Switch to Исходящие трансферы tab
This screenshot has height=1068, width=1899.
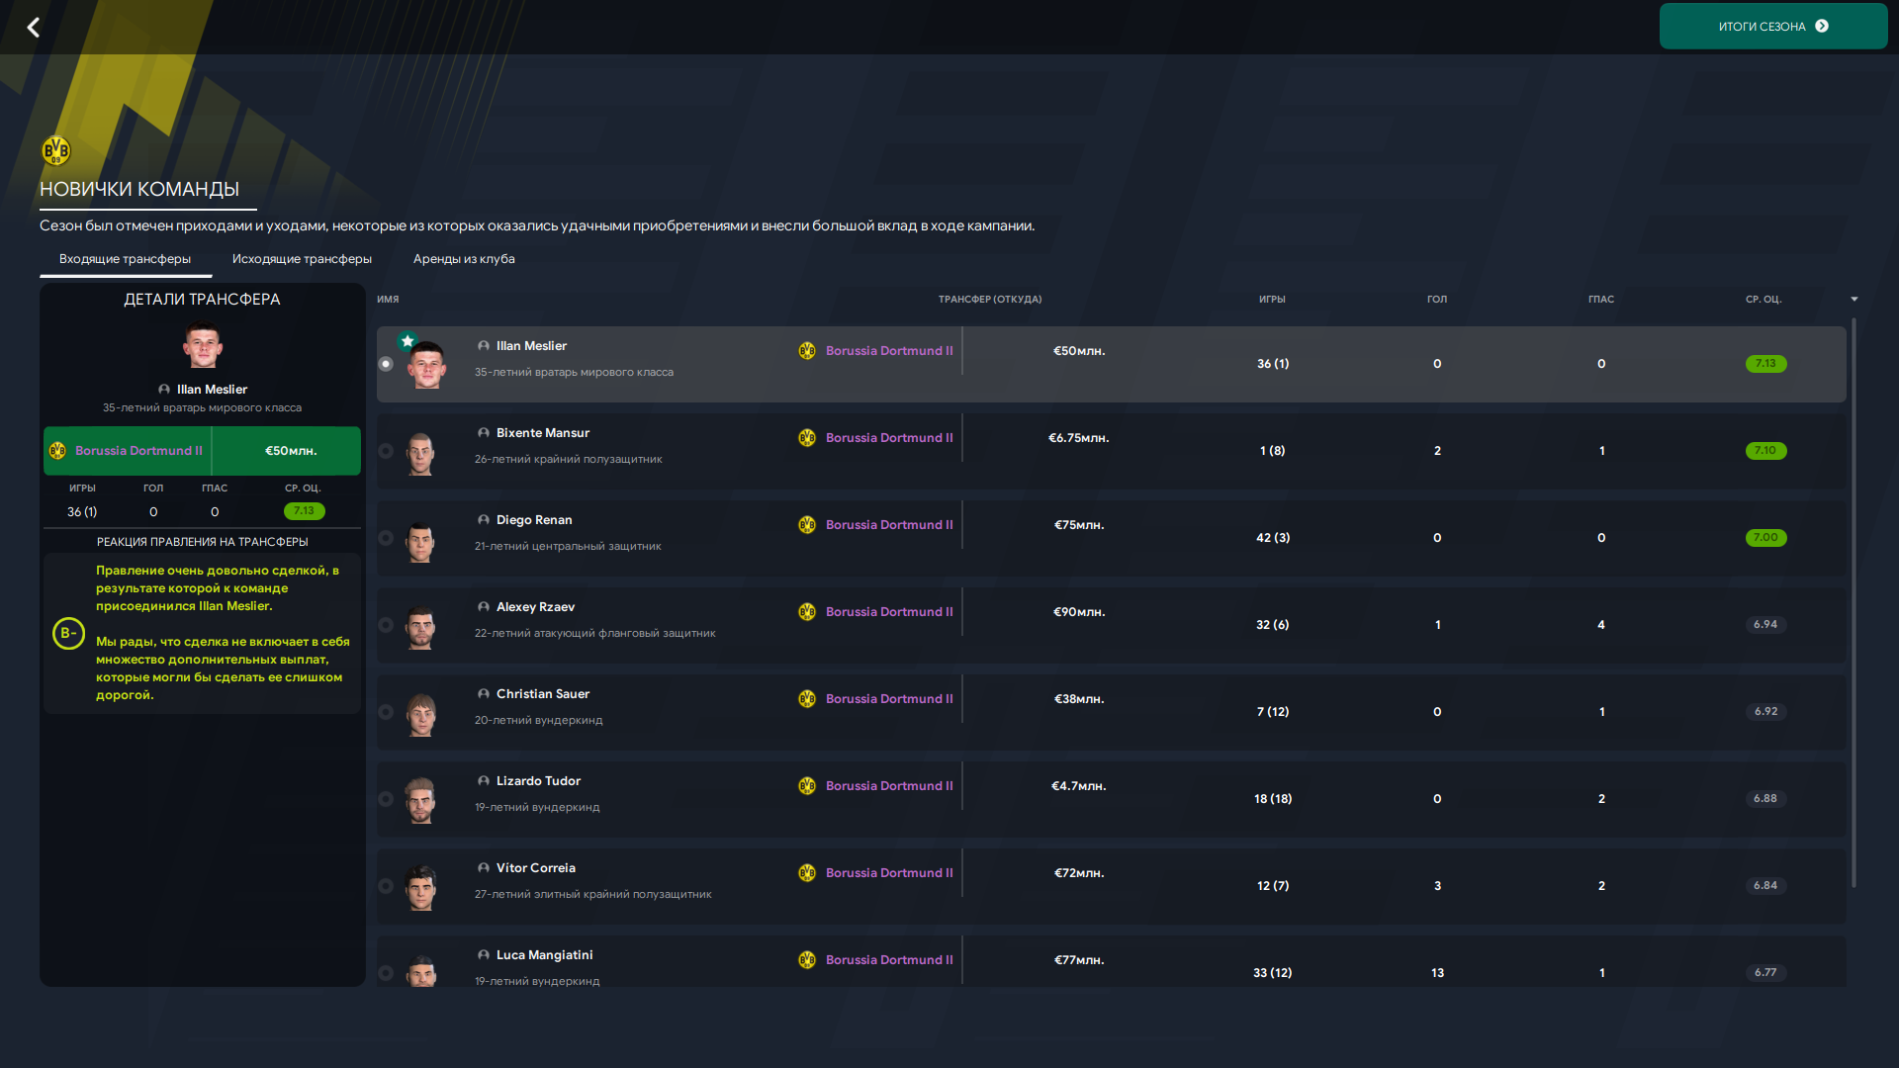point(302,259)
